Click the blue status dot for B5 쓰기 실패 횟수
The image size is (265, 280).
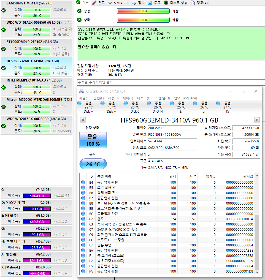pos(83,187)
